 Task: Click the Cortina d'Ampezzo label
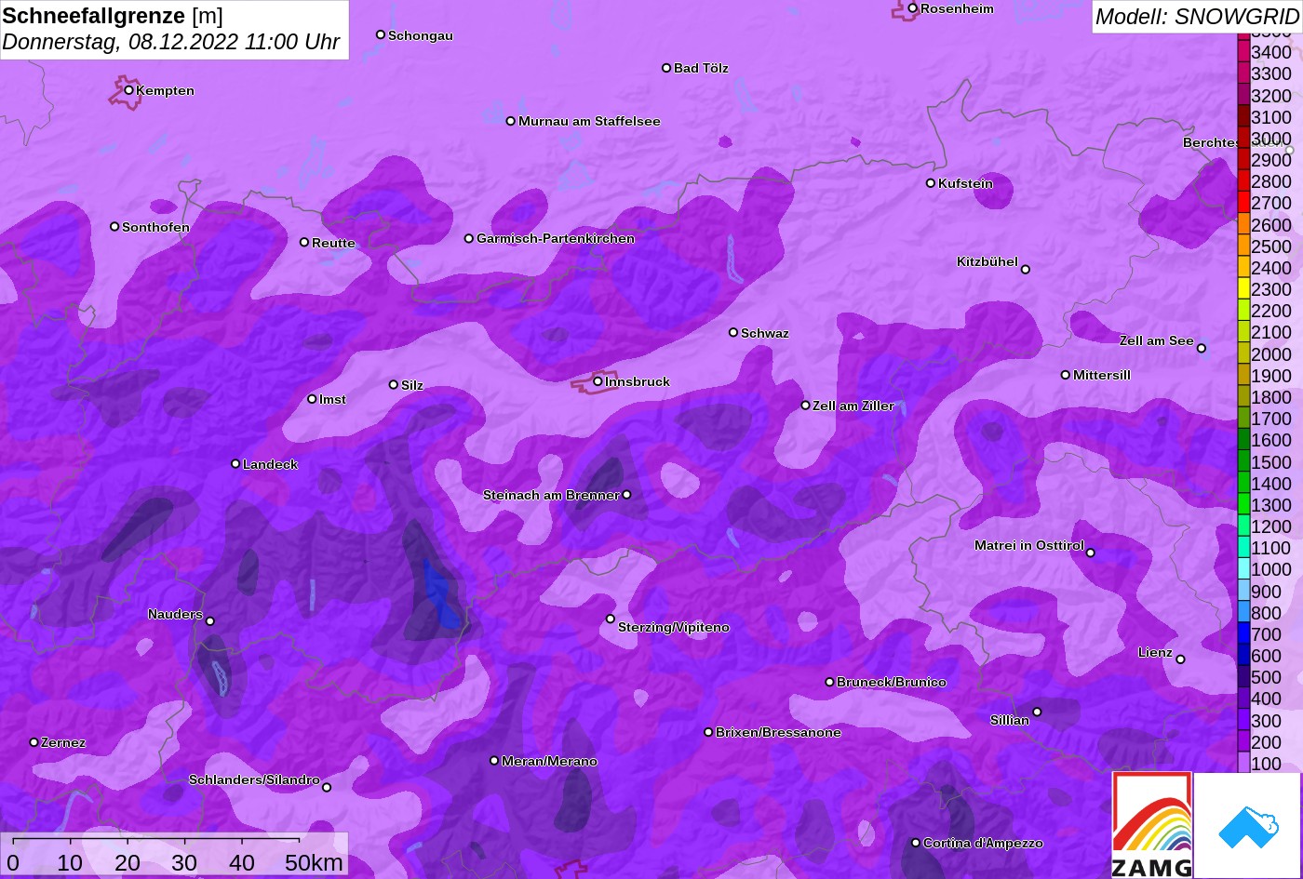point(983,843)
